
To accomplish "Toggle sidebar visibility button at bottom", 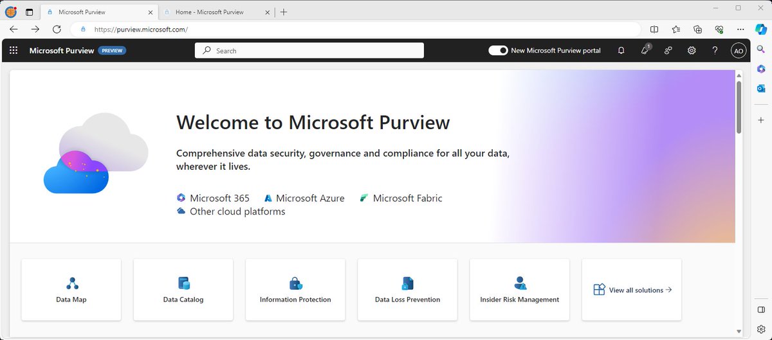I will tap(761, 310).
